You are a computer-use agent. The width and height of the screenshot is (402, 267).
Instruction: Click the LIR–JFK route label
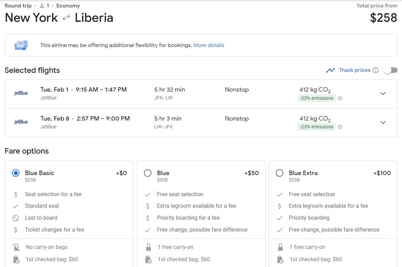click(x=164, y=127)
